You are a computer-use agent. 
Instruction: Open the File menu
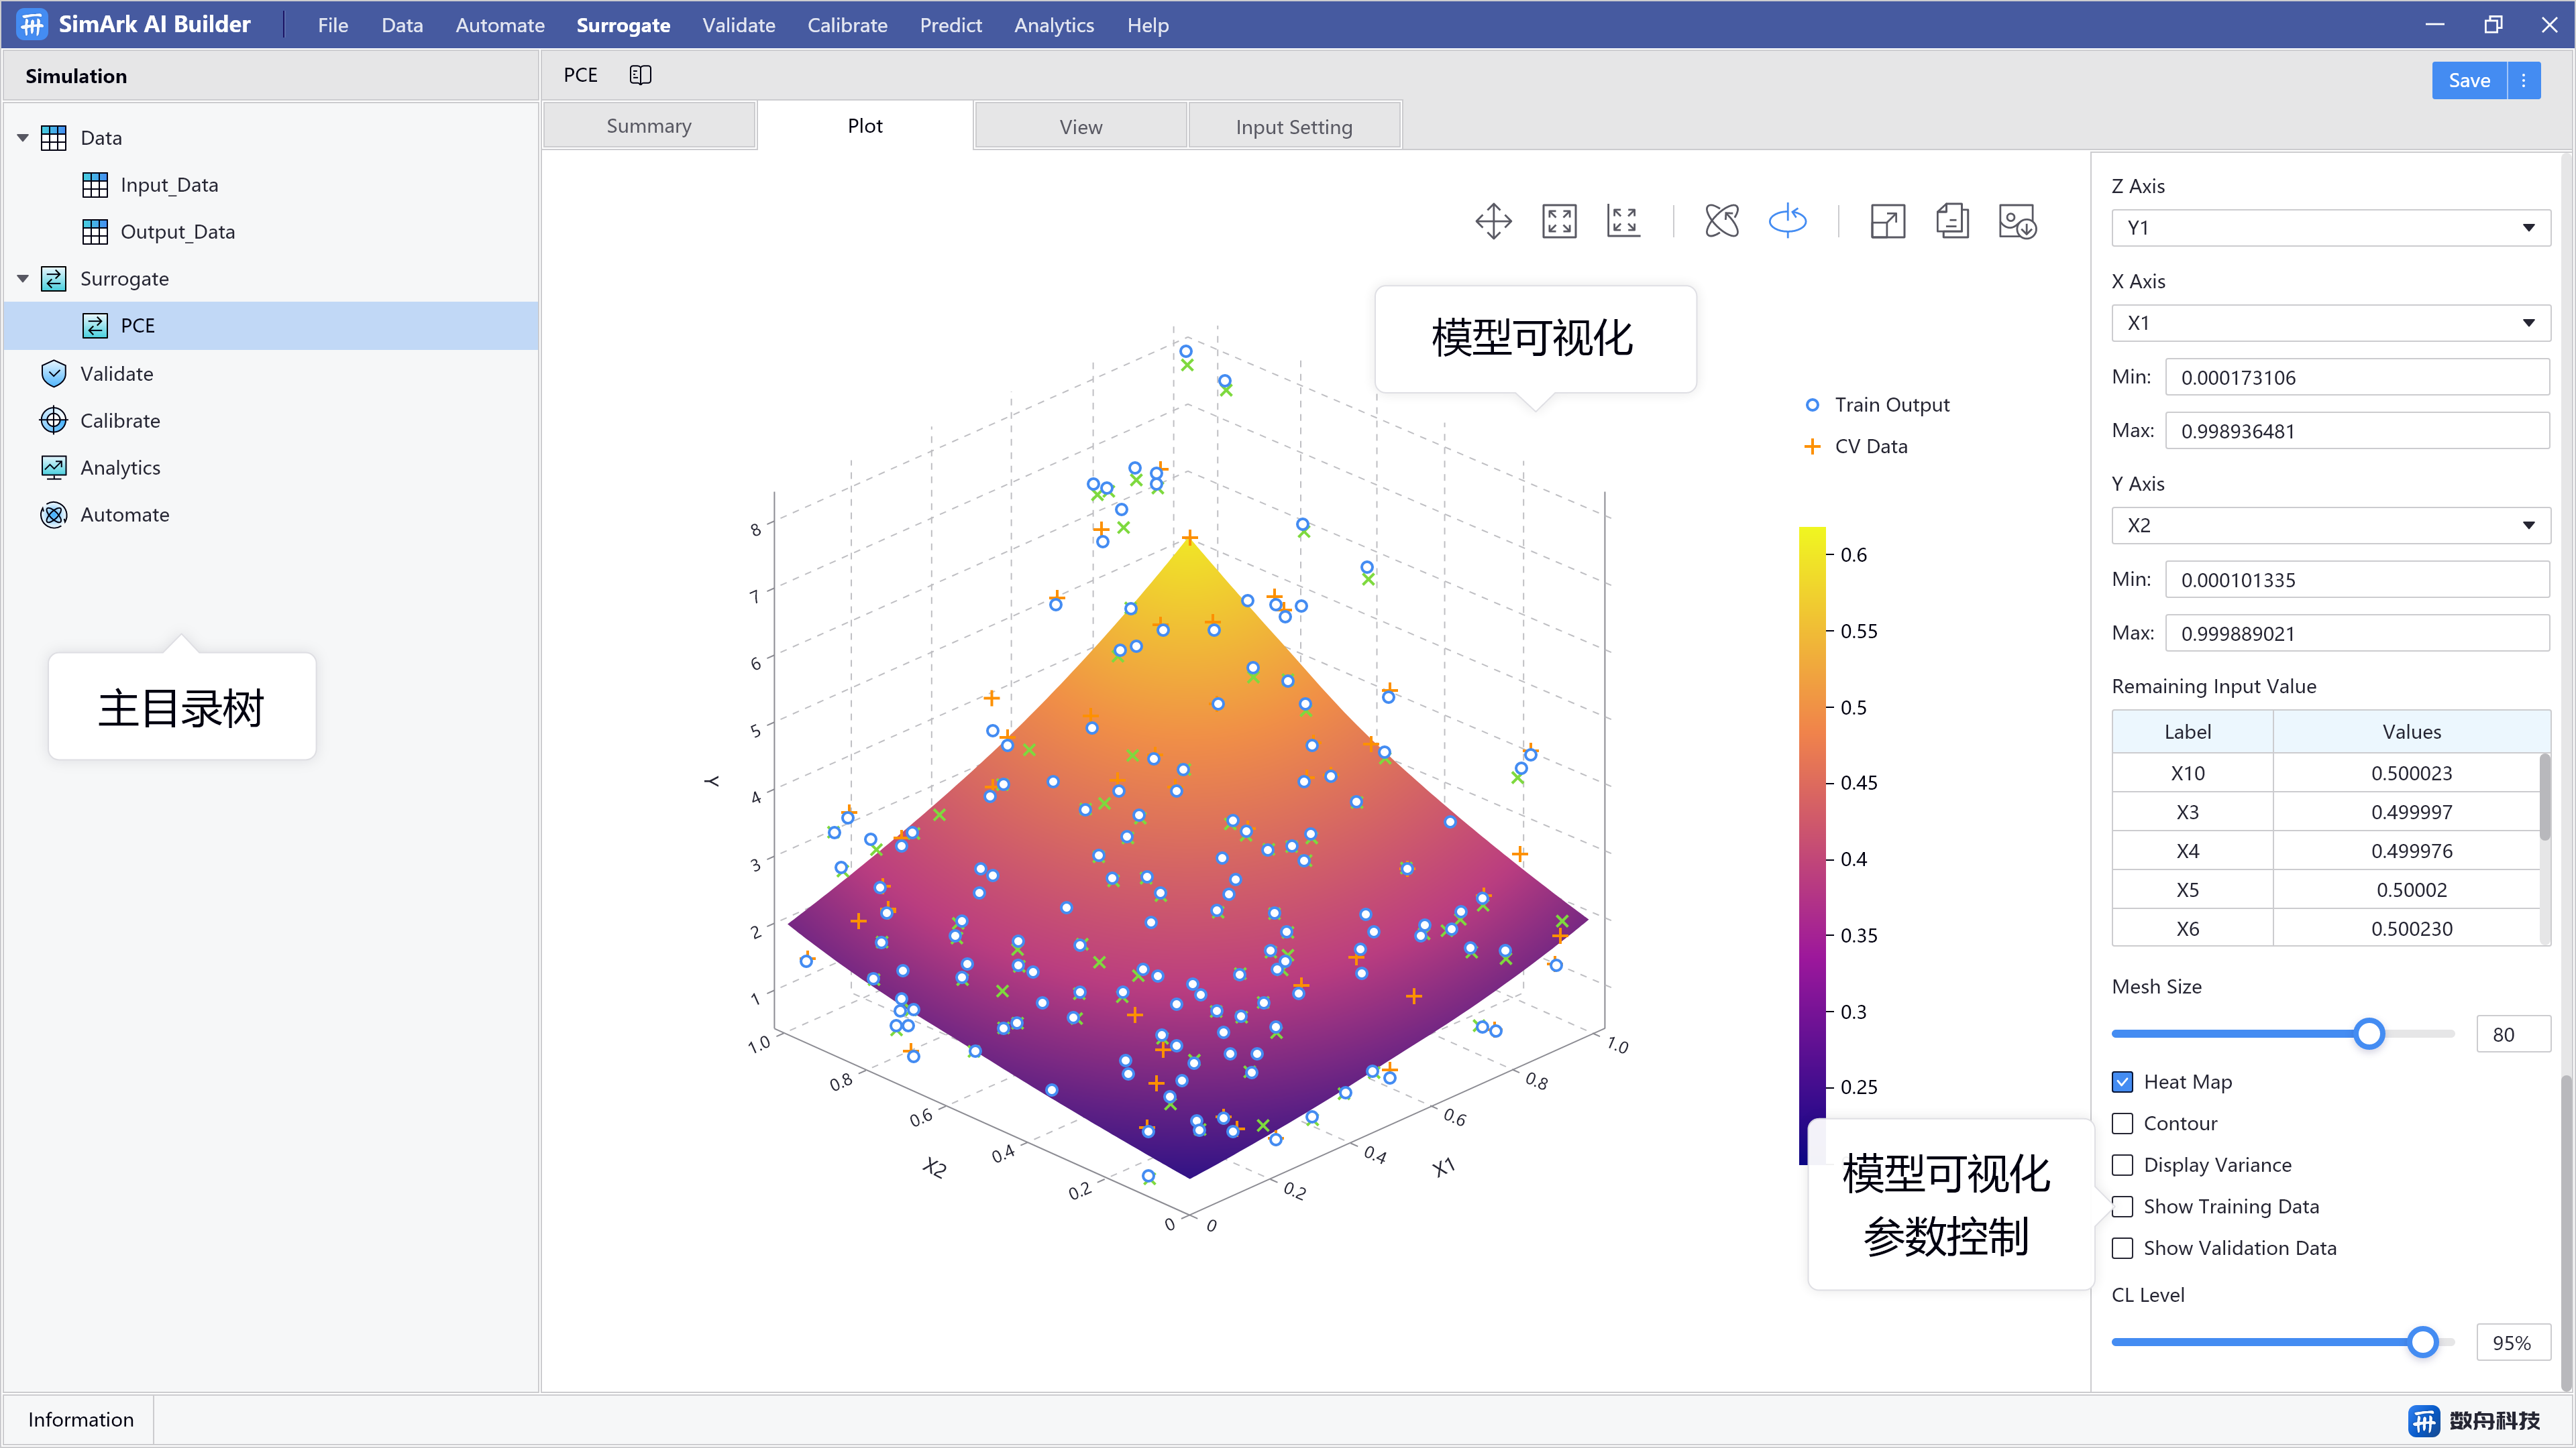click(x=333, y=25)
